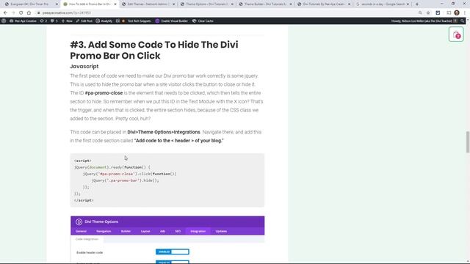Open a new browser tab

[417, 4]
